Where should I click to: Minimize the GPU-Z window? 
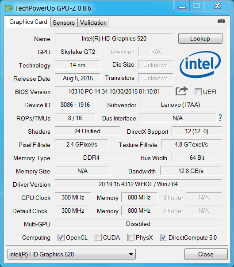coord(182,7)
